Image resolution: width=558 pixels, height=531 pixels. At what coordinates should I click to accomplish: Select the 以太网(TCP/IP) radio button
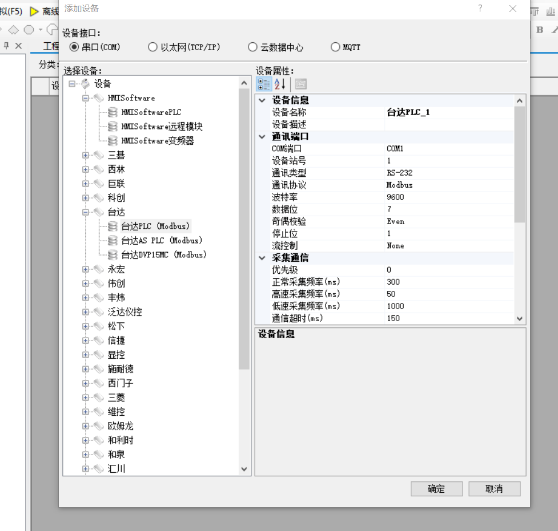pyautogui.click(x=152, y=47)
